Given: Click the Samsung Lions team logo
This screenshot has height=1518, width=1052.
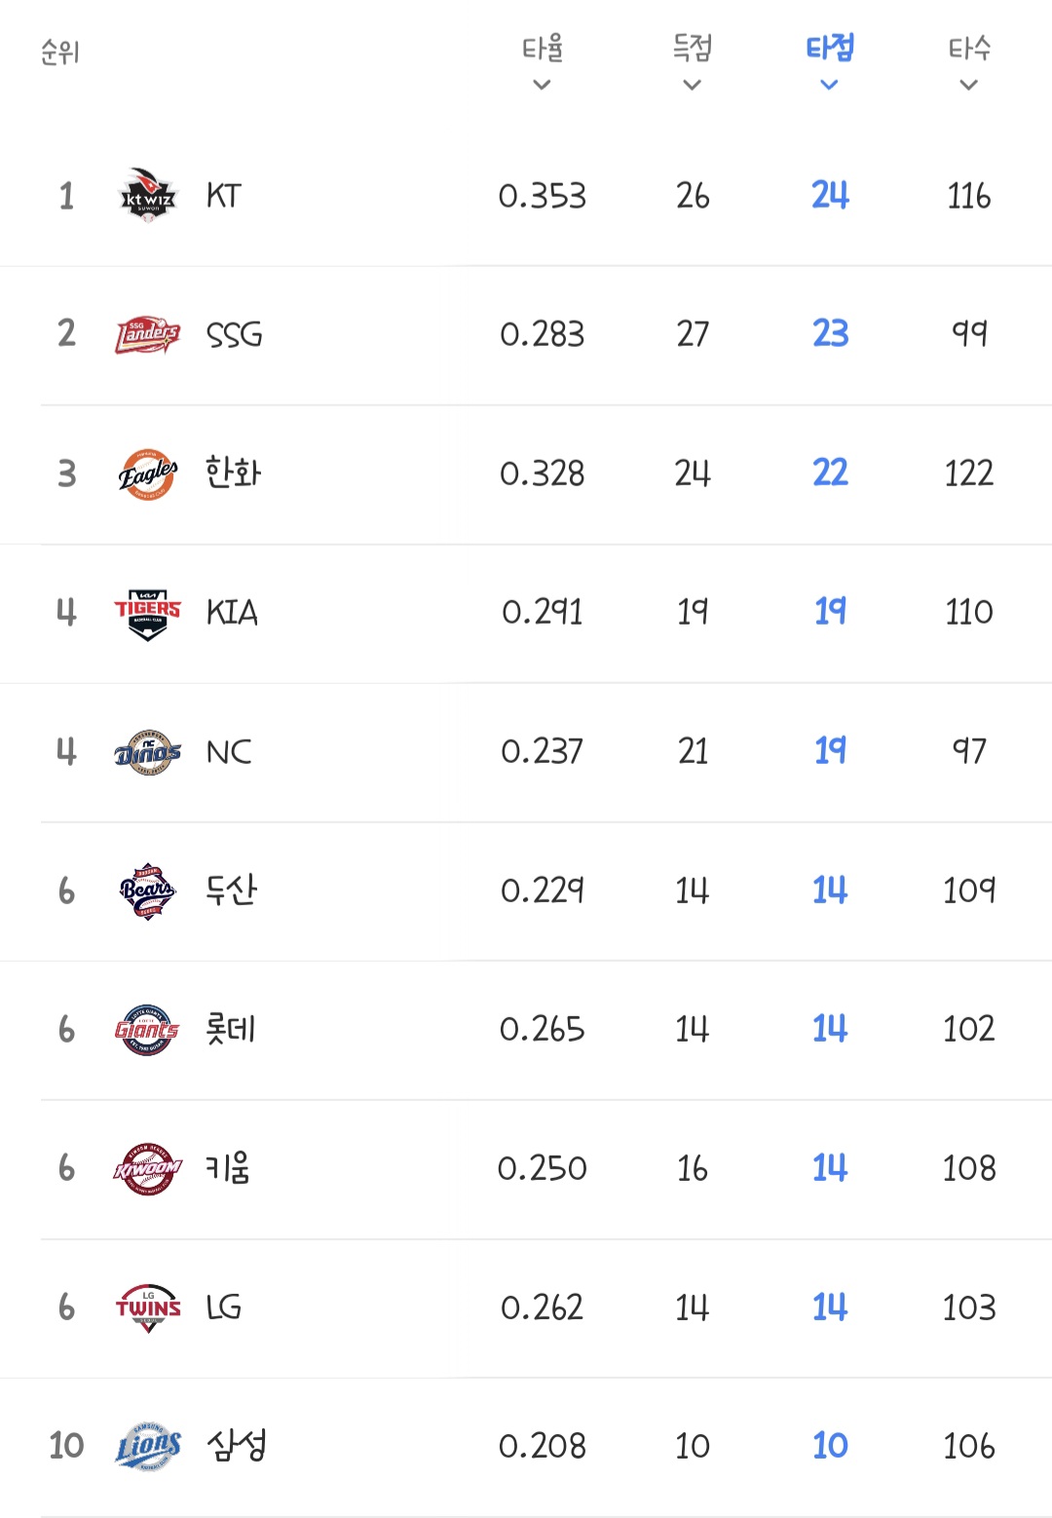Looking at the screenshot, I should [x=148, y=1446].
